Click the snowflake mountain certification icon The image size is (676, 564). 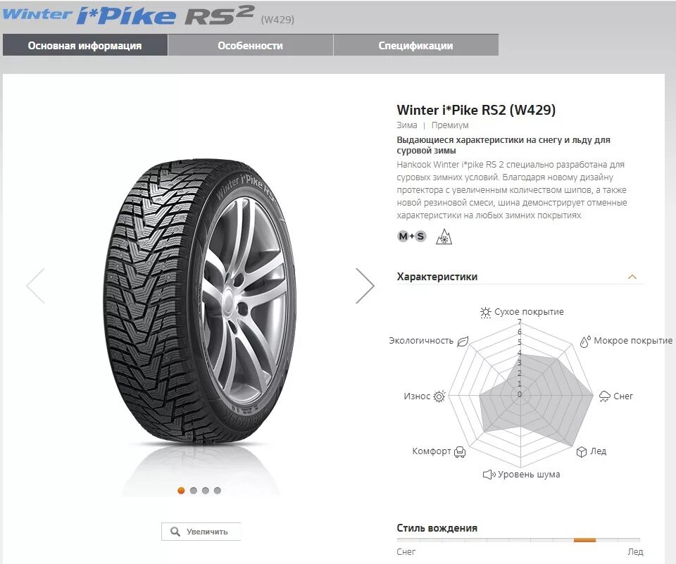pos(444,237)
